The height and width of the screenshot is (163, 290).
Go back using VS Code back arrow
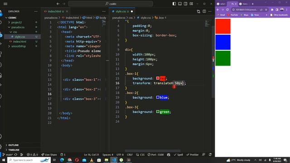(58, 4)
